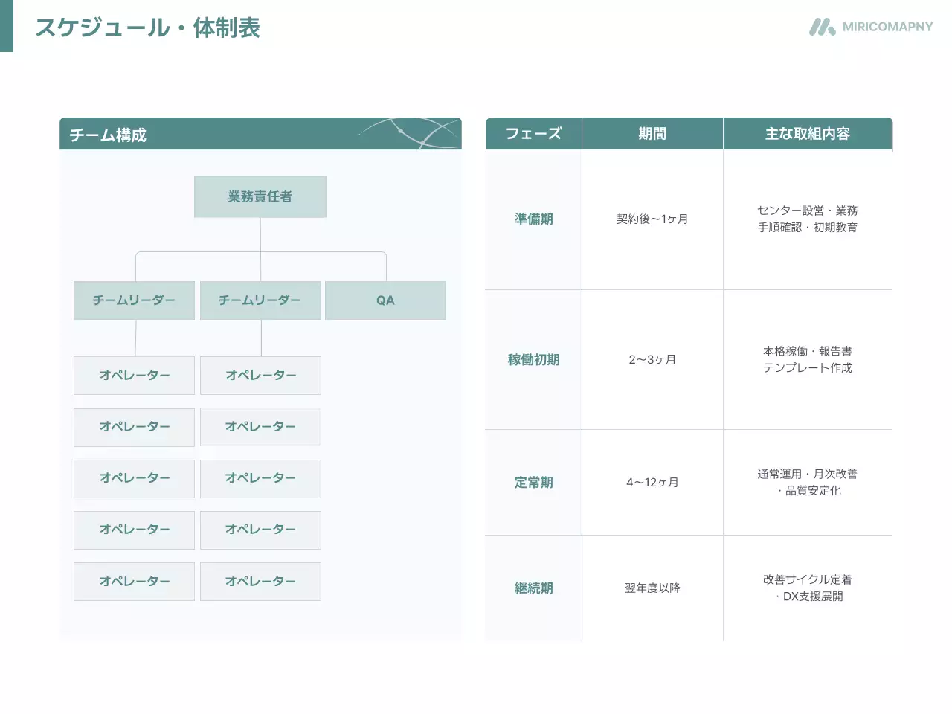Click the 継続期 phase label
The image size is (952, 714).
tap(533, 588)
